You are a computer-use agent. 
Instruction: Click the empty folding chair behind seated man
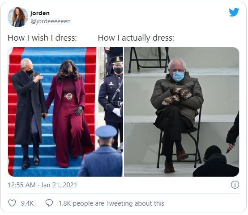coord(148,60)
